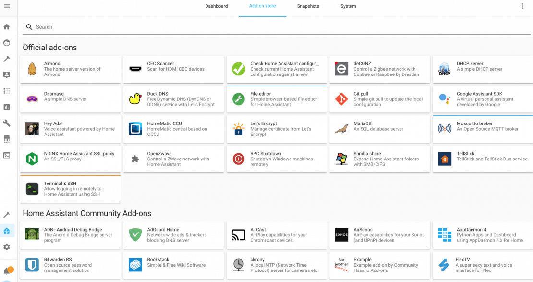Image resolution: width=533 pixels, height=282 pixels.
Task: Click text 'An SSL/TLS proxy'
Action: click(x=62, y=159)
